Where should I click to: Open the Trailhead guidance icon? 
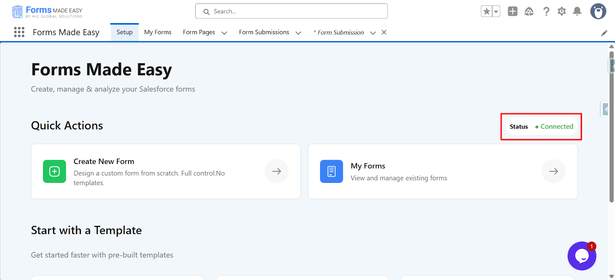pos(529,12)
